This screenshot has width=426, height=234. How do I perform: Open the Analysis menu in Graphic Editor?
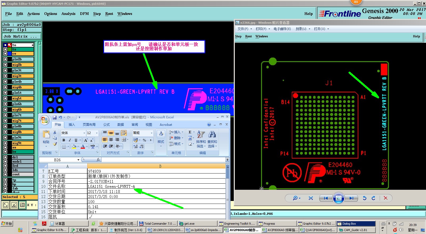(68, 14)
